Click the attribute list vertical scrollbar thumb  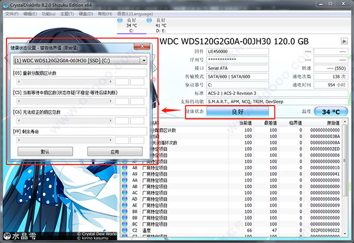[345, 160]
